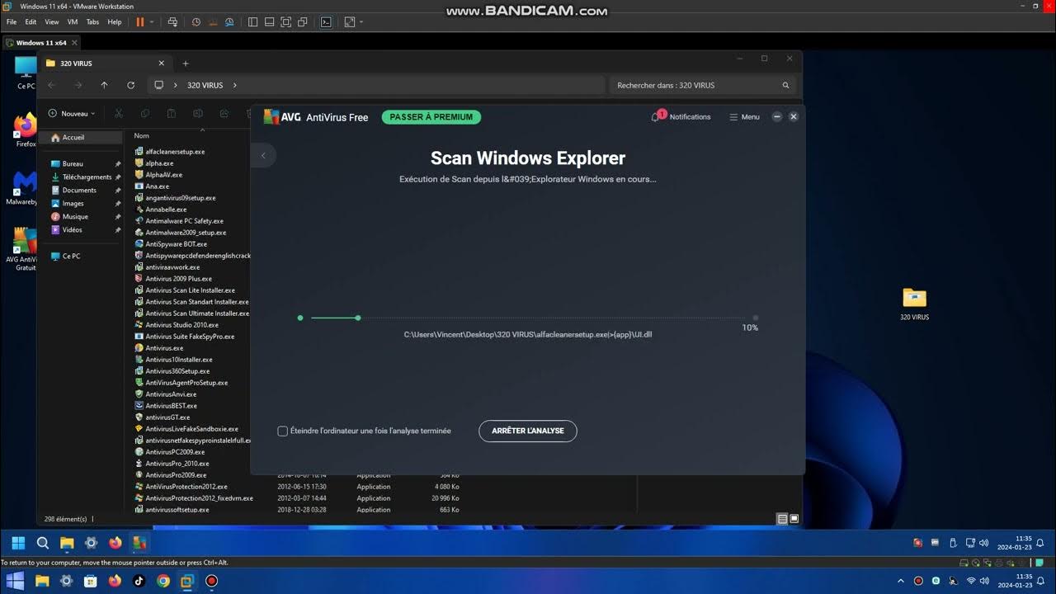Switch Explorer to details view icon
The image size is (1056, 594).
781,519
